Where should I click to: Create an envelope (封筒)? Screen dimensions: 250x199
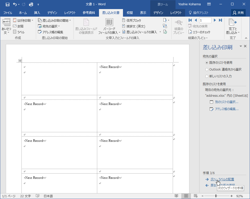click(x=18, y=26)
